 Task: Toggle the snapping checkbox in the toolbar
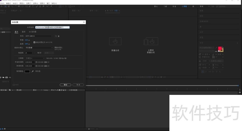pos(70,6)
